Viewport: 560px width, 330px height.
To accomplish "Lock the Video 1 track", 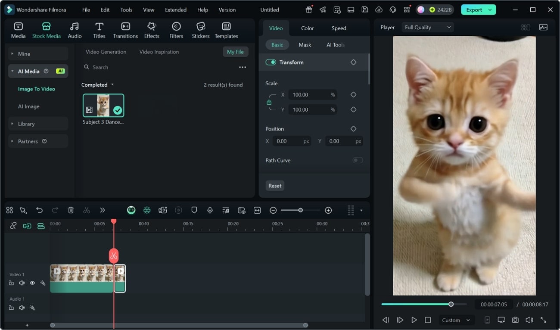I will click(x=11, y=283).
